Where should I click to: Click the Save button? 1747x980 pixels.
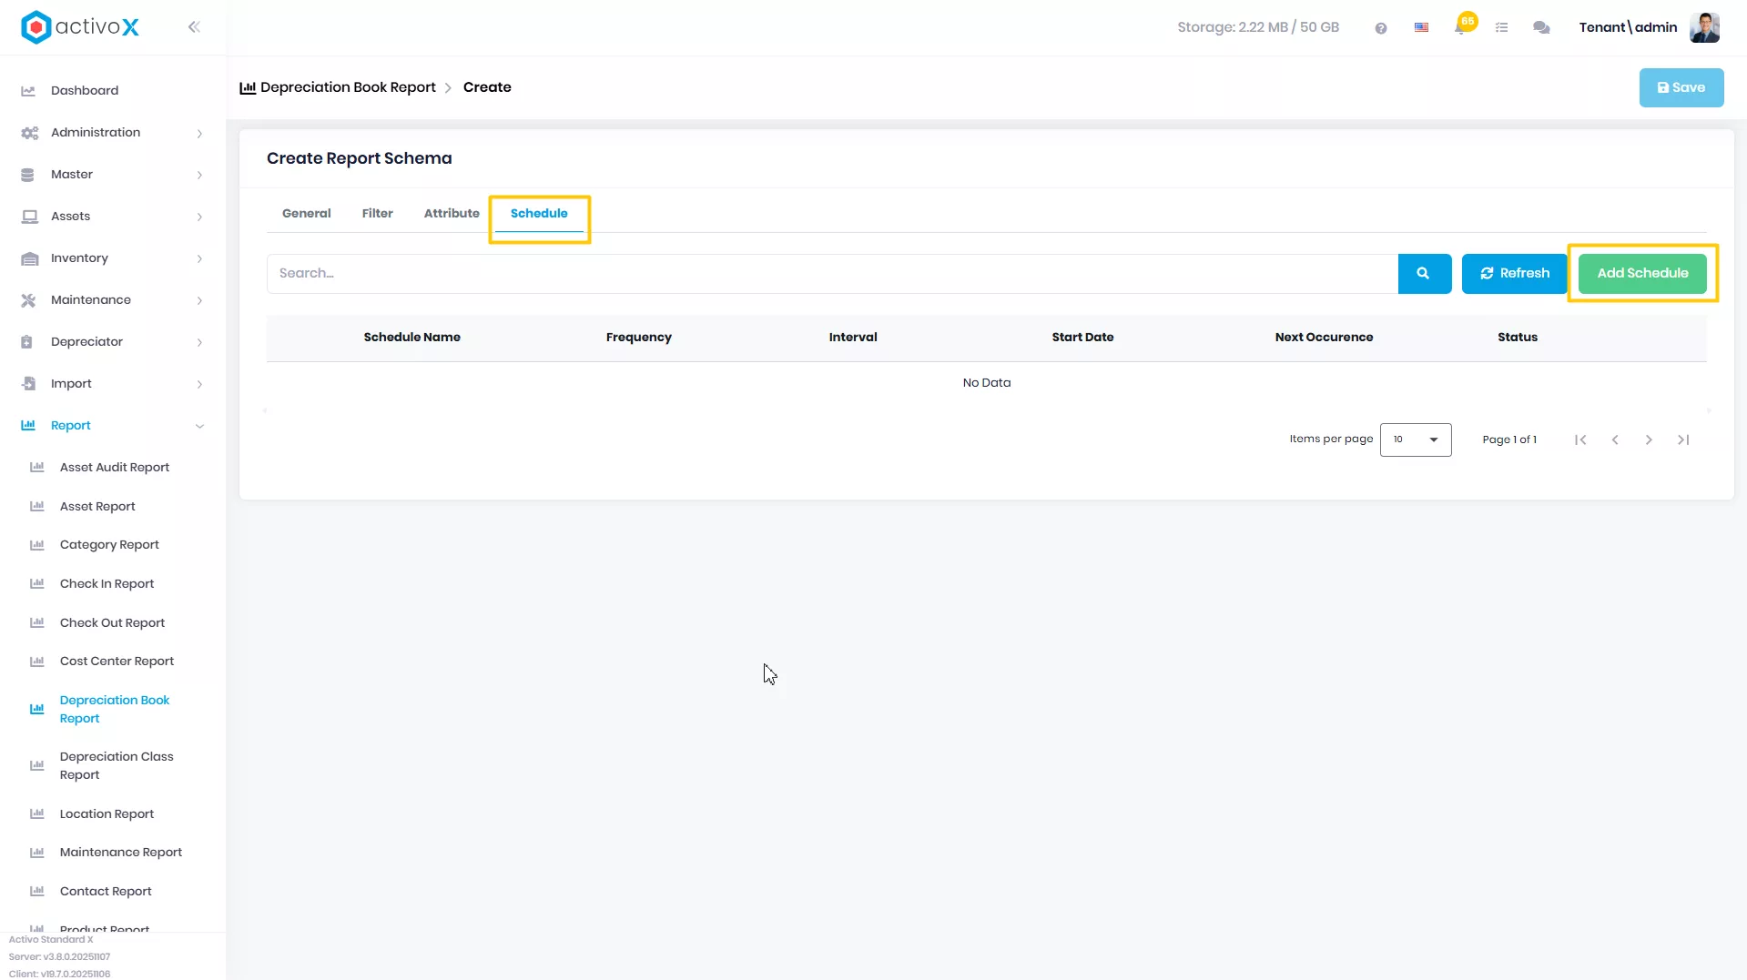point(1681,87)
